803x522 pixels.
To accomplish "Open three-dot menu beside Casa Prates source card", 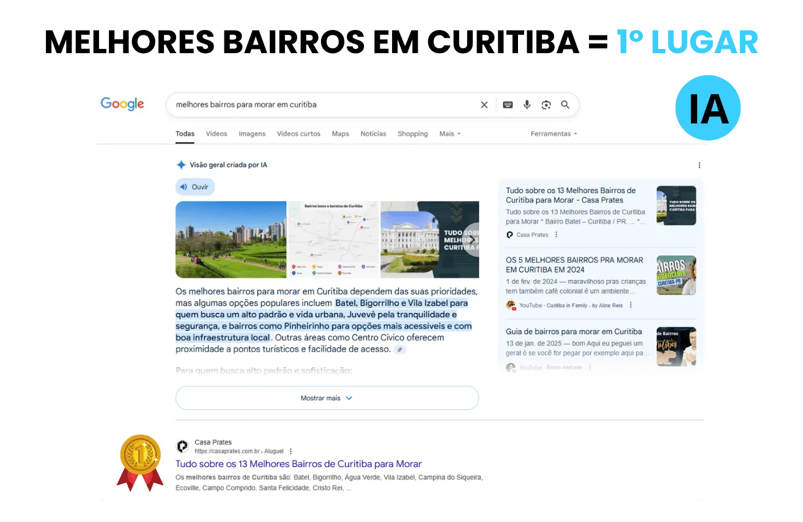I will [556, 235].
